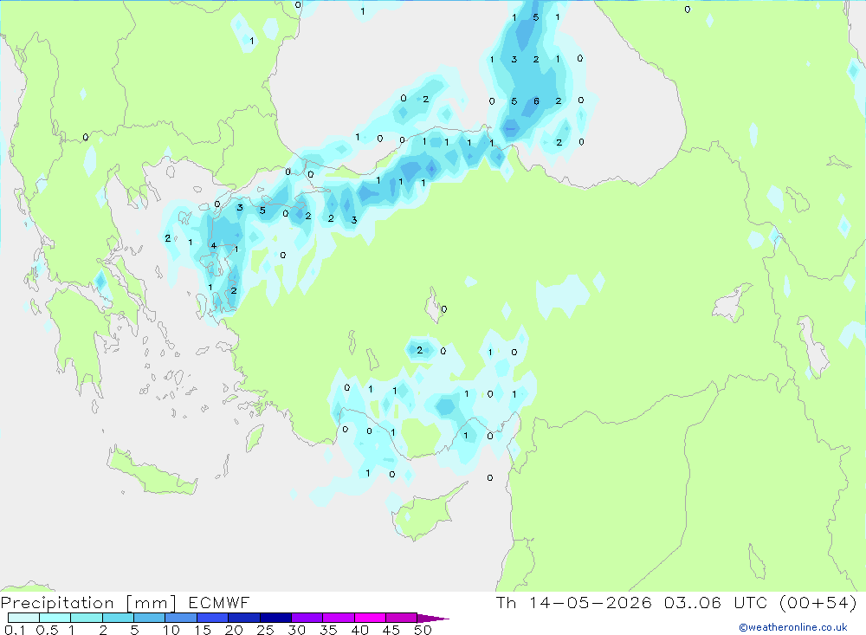
Task: Click the 45–50 mm legend color swatch
Action: (401, 618)
